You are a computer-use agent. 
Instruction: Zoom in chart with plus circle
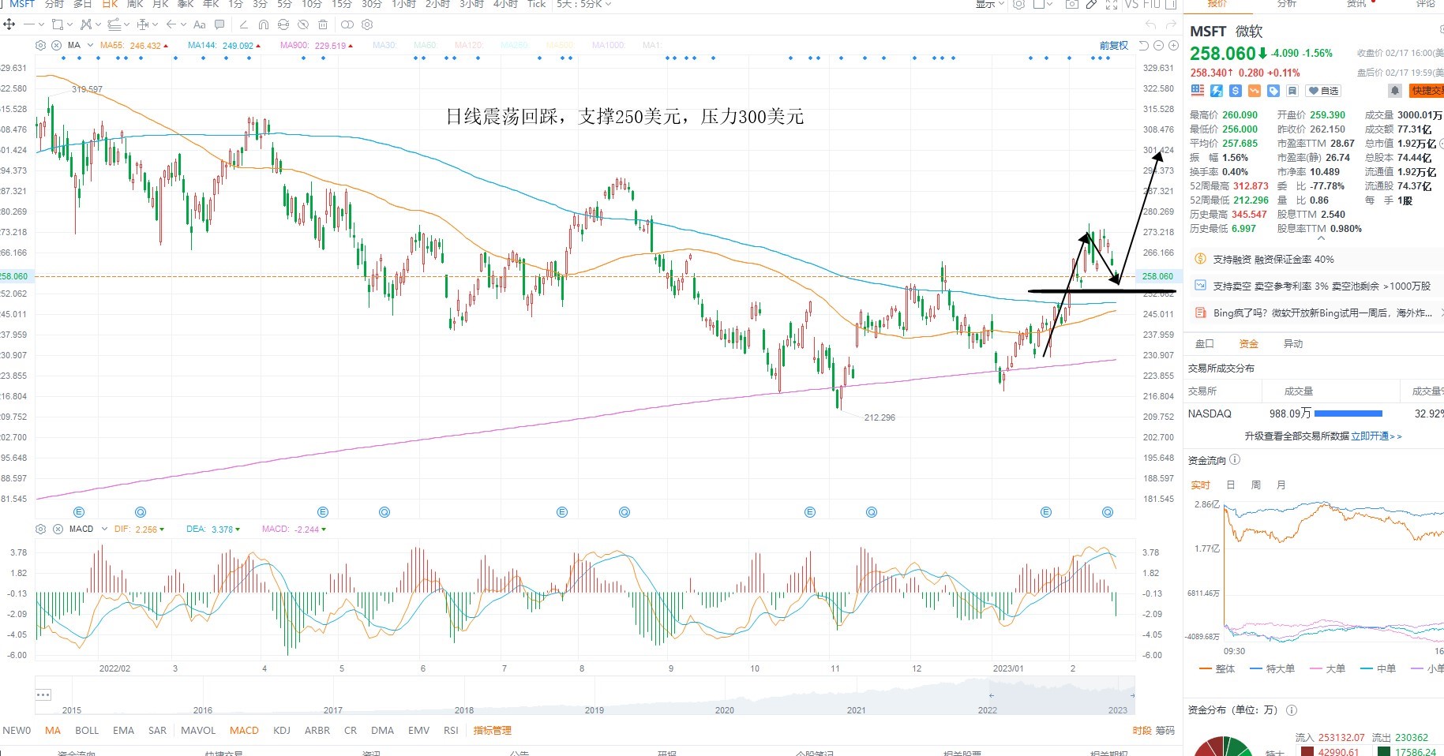(x=1173, y=45)
